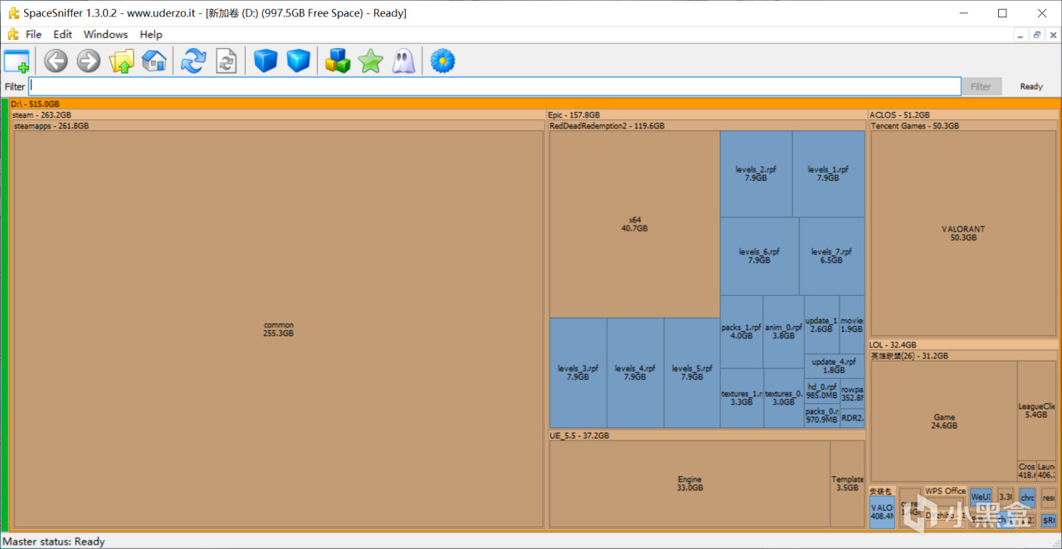Select the levels_6.rpf file block
The width and height of the screenshot is (1062, 549).
coord(759,255)
